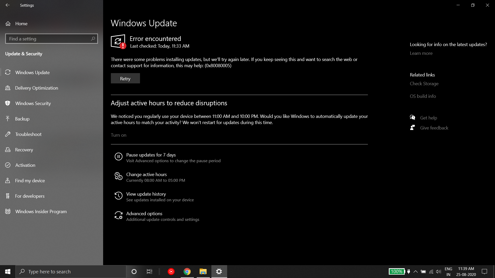This screenshot has height=278, width=495.
Task: Click the Find my device icon
Action: point(8,180)
